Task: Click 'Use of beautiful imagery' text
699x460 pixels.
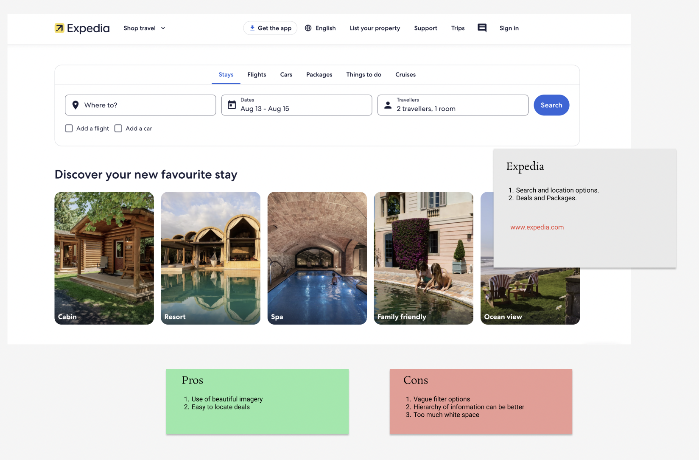Action: [x=227, y=399]
